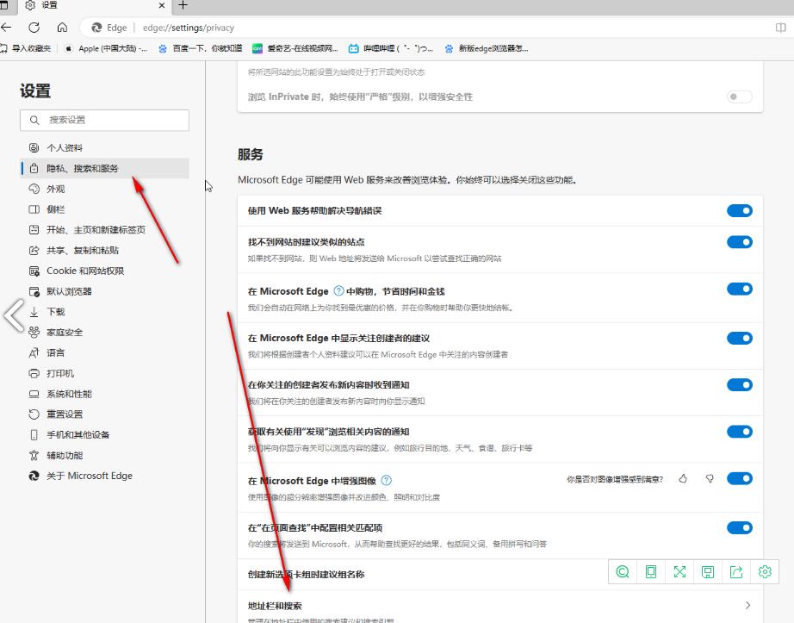The height and width of the screenshot is (623, 794).
Task: Toggle 显示关注创建者的建议 switch
Action: [x=739, y=339]
